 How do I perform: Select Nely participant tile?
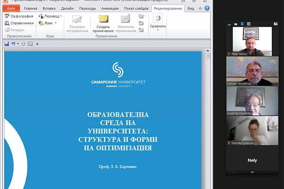coord(252,160)
